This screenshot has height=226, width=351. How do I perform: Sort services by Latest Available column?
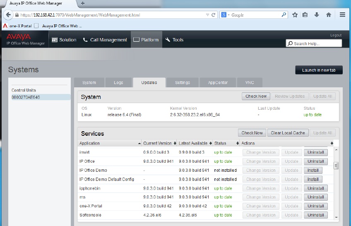click(x=195, y=143)
